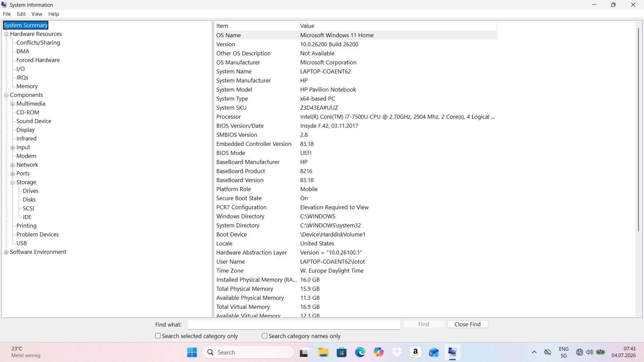Image resolution: width=644 pixels, height=362 pixels.
Task: Collapse the Components node
Action: tap(6, 95)
